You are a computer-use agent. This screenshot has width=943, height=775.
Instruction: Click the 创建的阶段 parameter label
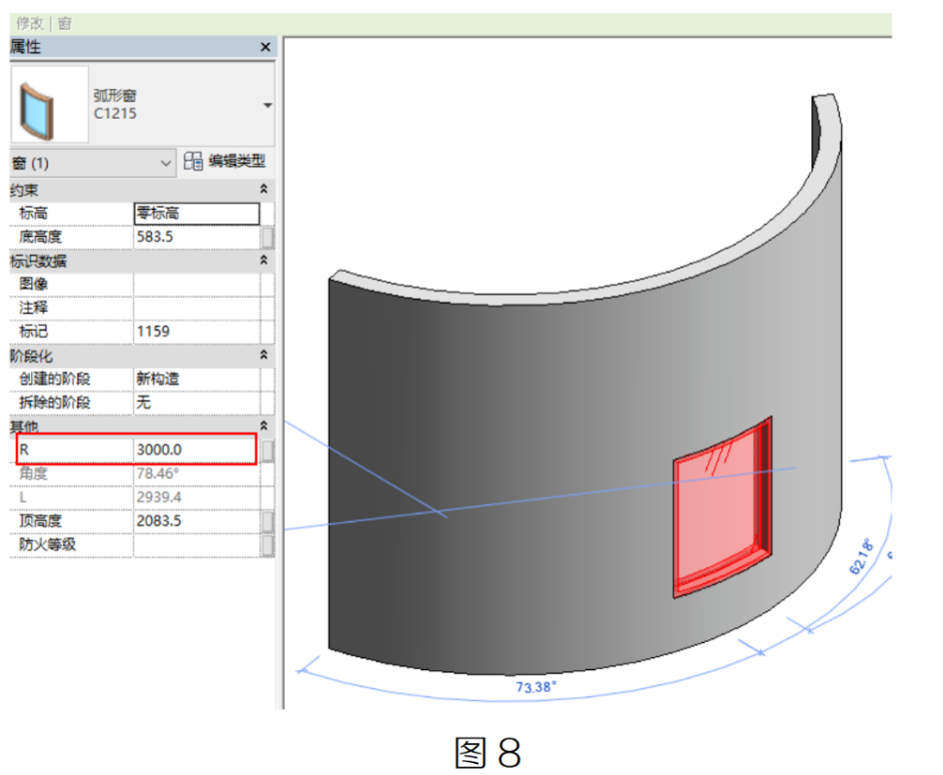tap(55, 379)
